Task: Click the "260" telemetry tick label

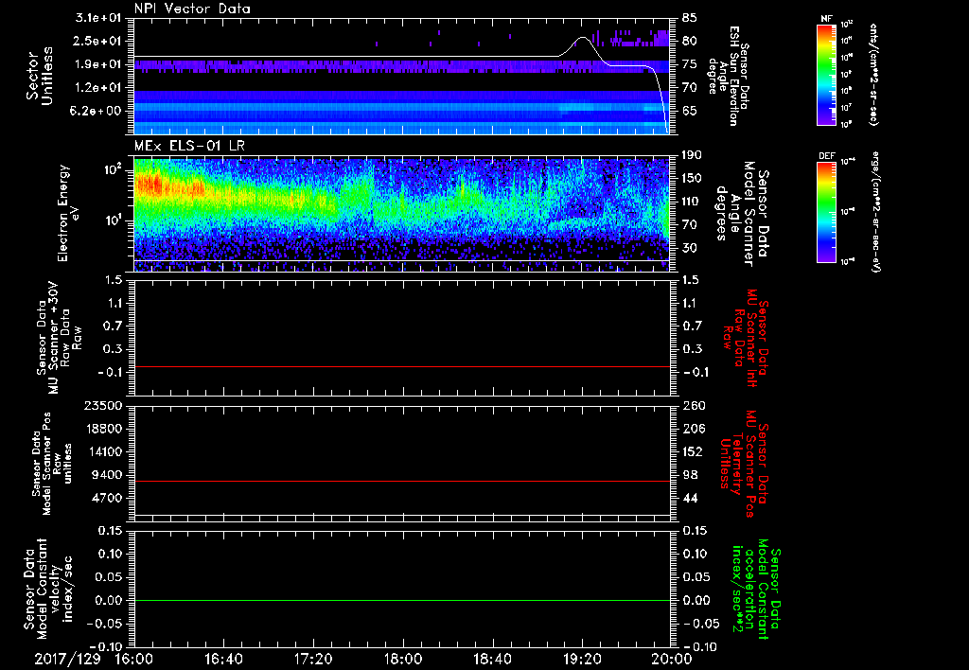Action: [693, 405]
